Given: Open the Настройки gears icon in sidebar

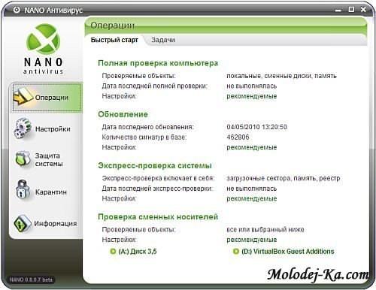Looking at the screenshot, I should (23, 128).
